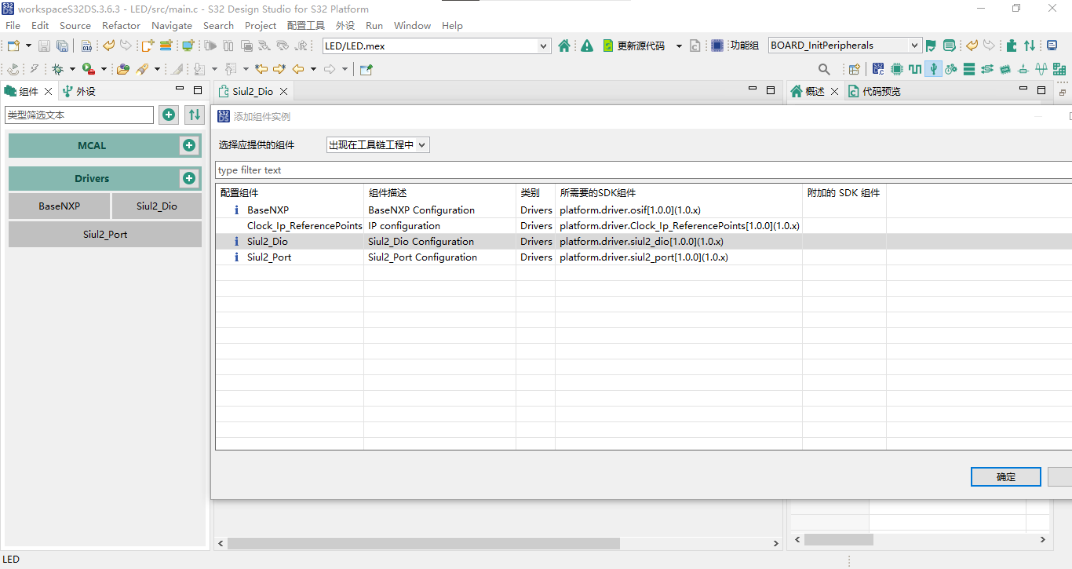This screenshot has height=569, width=1072.
Task: Select the Siul2_Port component button in 组件 panel
Action: coord(105,235)
